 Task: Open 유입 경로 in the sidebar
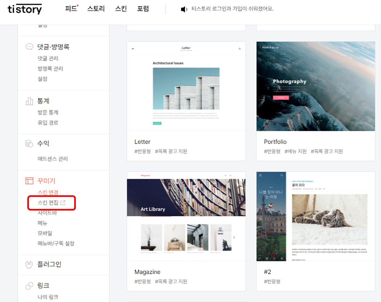48,123
